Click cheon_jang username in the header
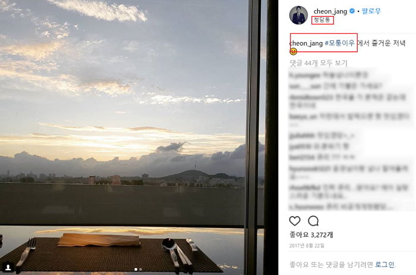Screen dimensions: 416x275 330,11
